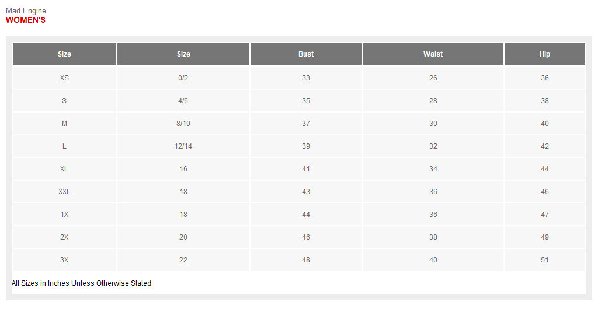The height and width of the screenshot is (309, 598).
Task: Click the WOMEN'S red heading
Action: tap(26, 20)
